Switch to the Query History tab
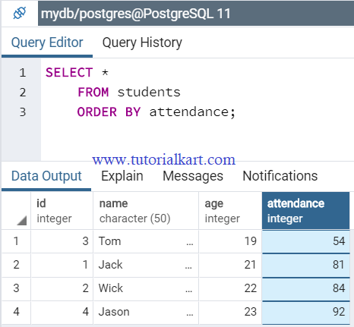Viewport: 354px width, 327px height. point(142,42)
